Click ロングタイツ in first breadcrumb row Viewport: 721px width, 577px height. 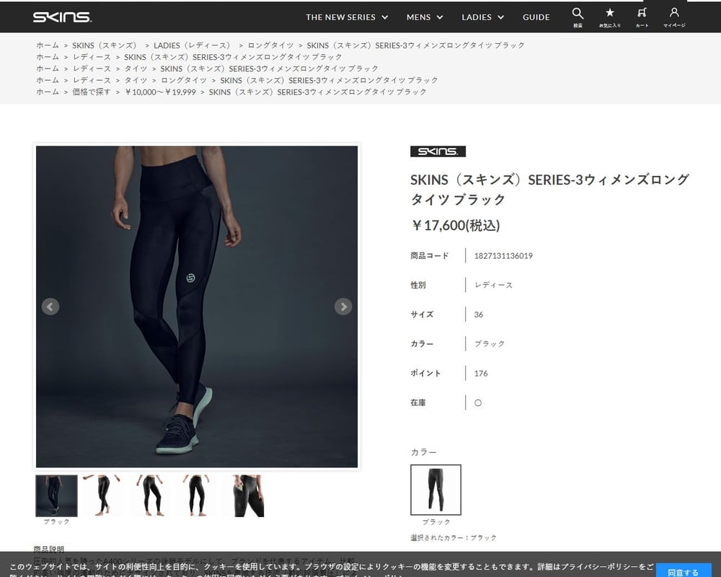[270, 45]
